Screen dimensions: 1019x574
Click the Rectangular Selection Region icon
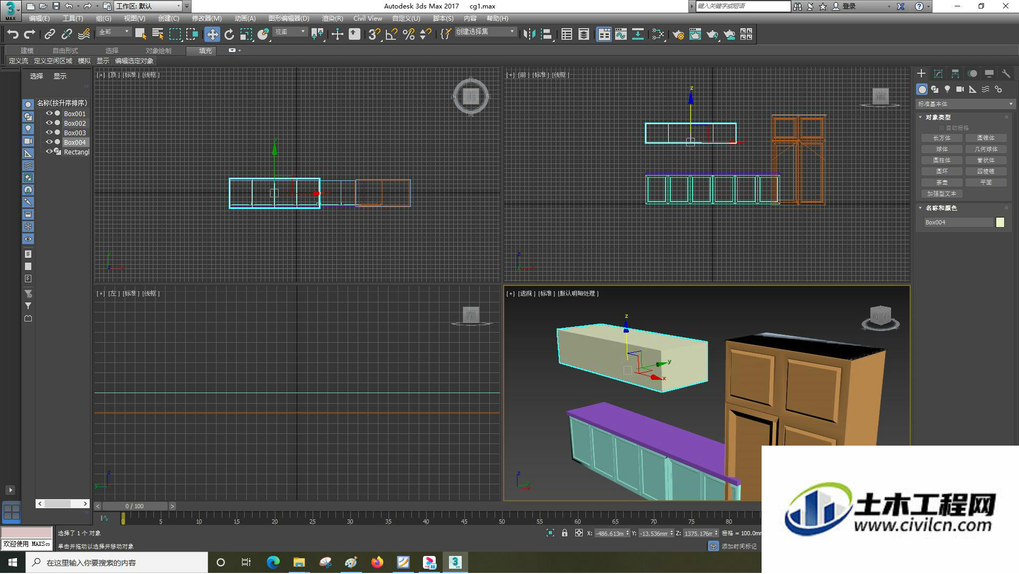pyautogui.click(x=175, y=34)
